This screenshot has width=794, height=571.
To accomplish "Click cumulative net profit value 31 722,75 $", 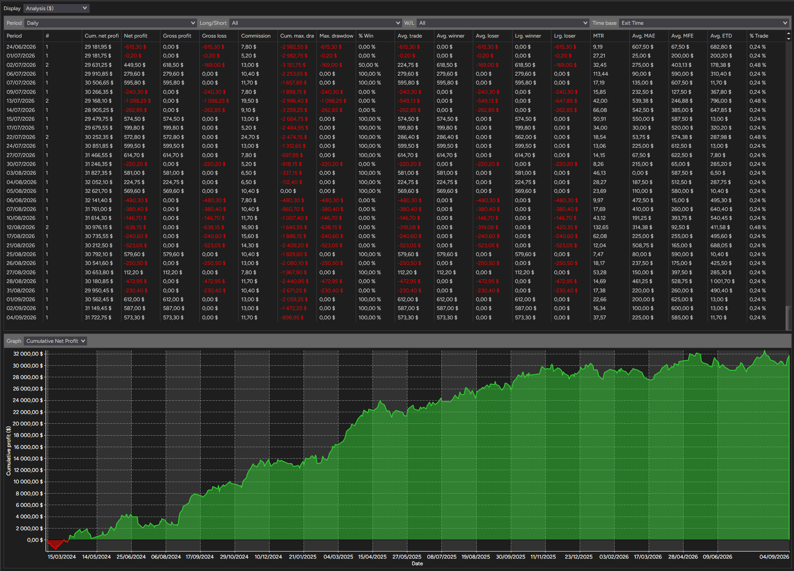I will [x=98, y=318].
